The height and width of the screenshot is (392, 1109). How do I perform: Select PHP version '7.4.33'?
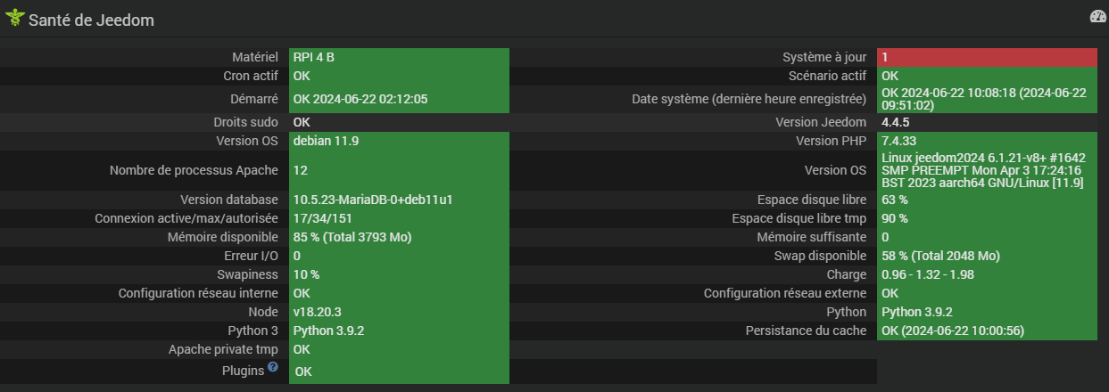[899, 141]
